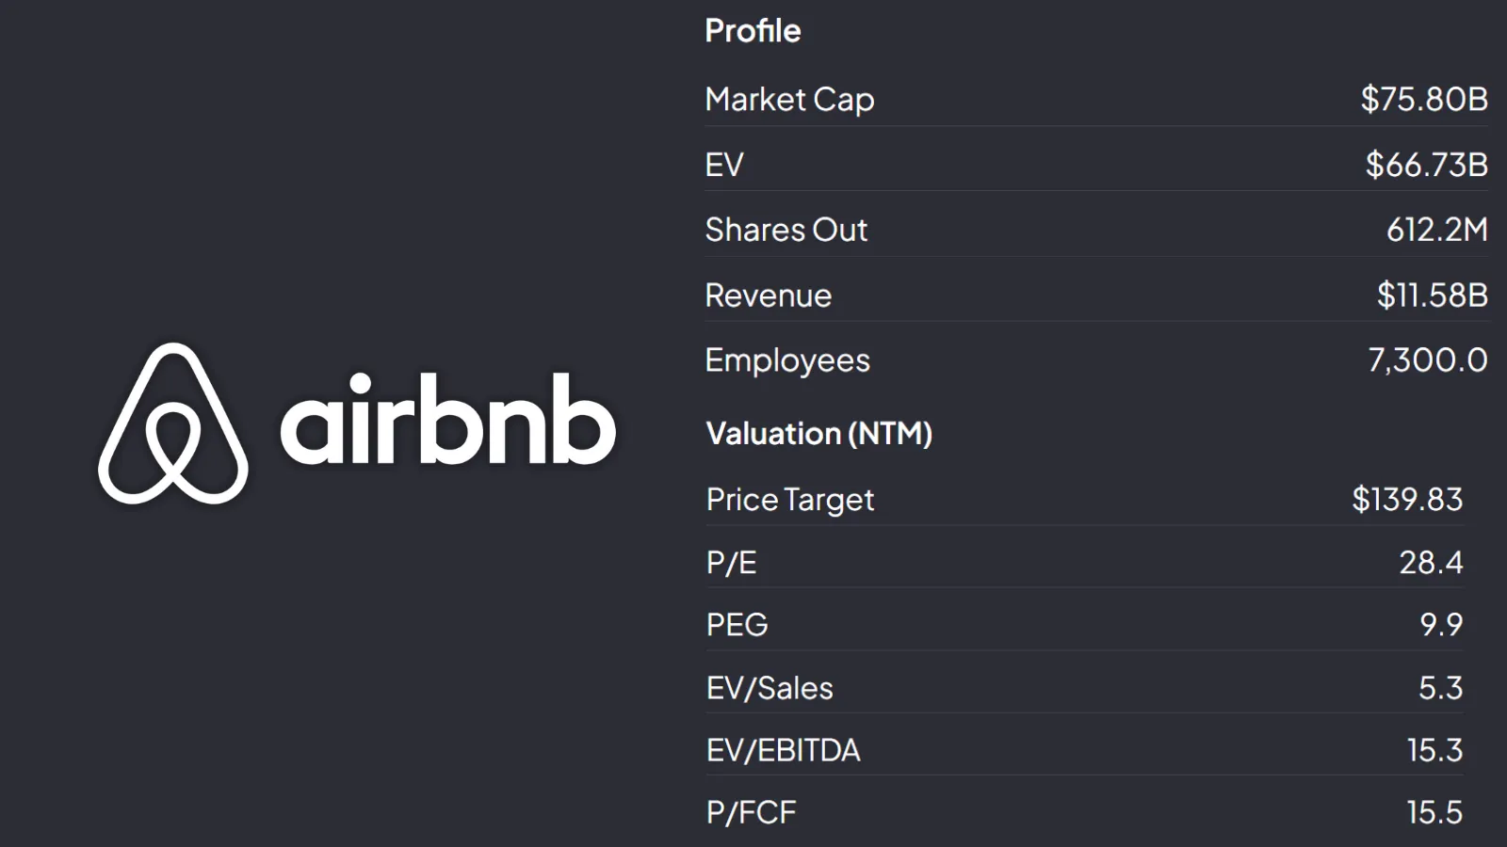Select the $66.73B EV value
Viewport: 1507px width, 847px height.
[1427, 165]
